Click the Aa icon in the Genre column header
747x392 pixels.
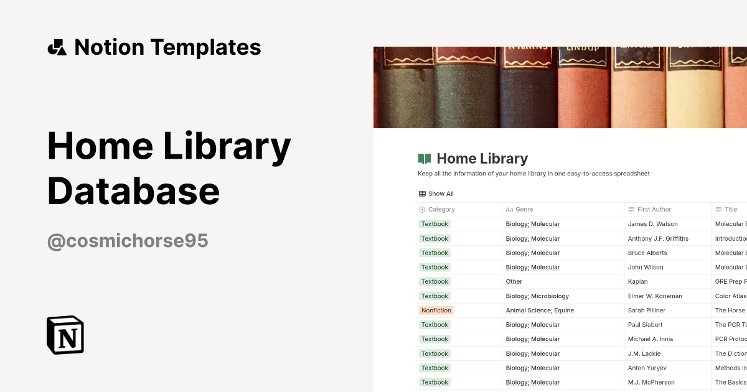[509, 210]
